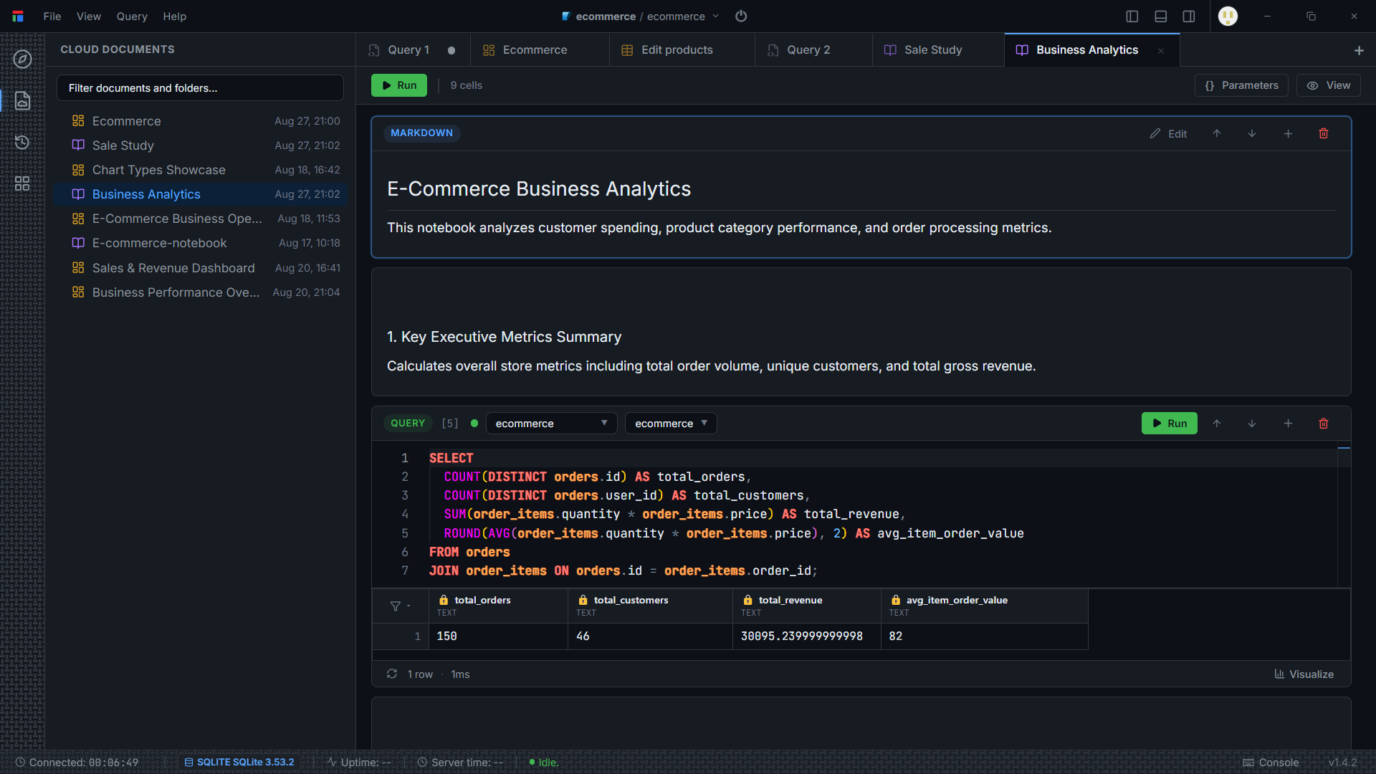Open the compass explorer sidebar icon
1376x774 pixels.
coord(22,59)
